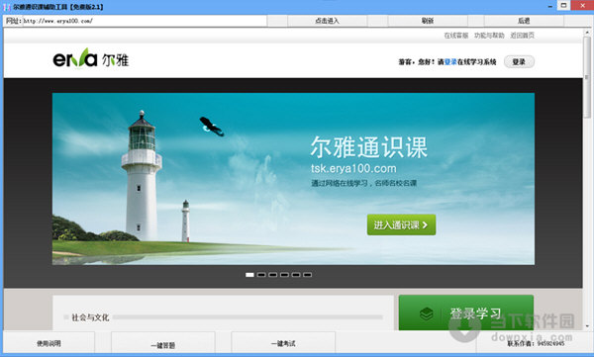Select the third carousel indicator dot
The height and width of the screenshot is (357, 594).
click(x=273, y=275)
